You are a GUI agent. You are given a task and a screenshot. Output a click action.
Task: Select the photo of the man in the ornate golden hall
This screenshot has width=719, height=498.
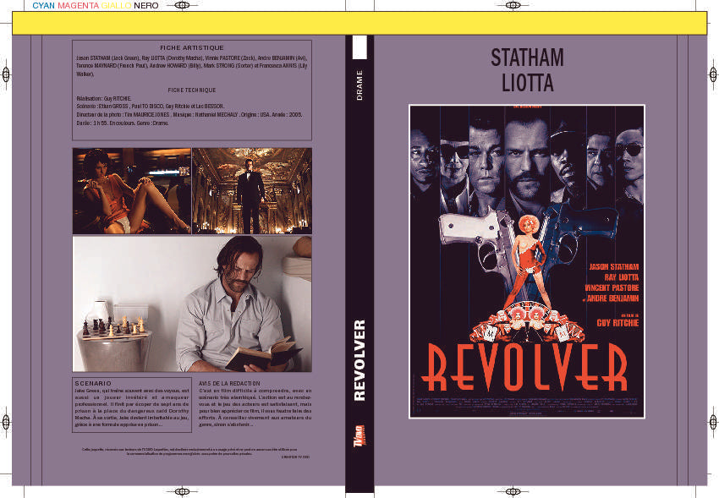tap(252, 190)
